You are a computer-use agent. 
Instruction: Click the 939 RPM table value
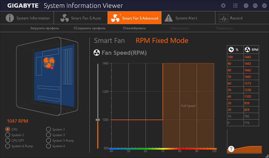251,103
